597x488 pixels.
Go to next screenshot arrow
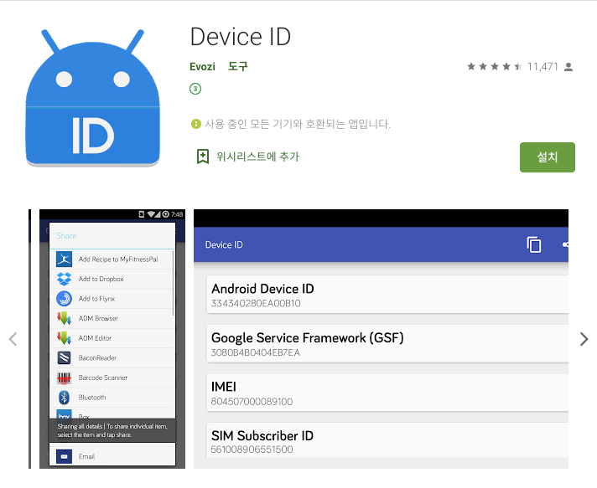pyautogui.click(x=584, y=339)
